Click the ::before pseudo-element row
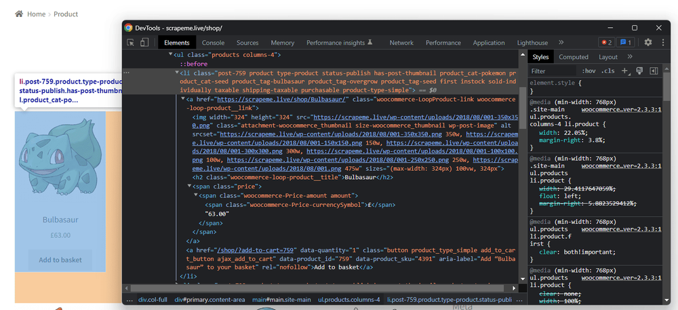The width and height of the screenshot is (678, 310). click(x=194, y=64)
